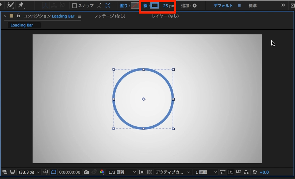This screenshot has height=179, width=295.
Task: Click the 0:00:00:00 current time display
Action: [x=69, y=172]
